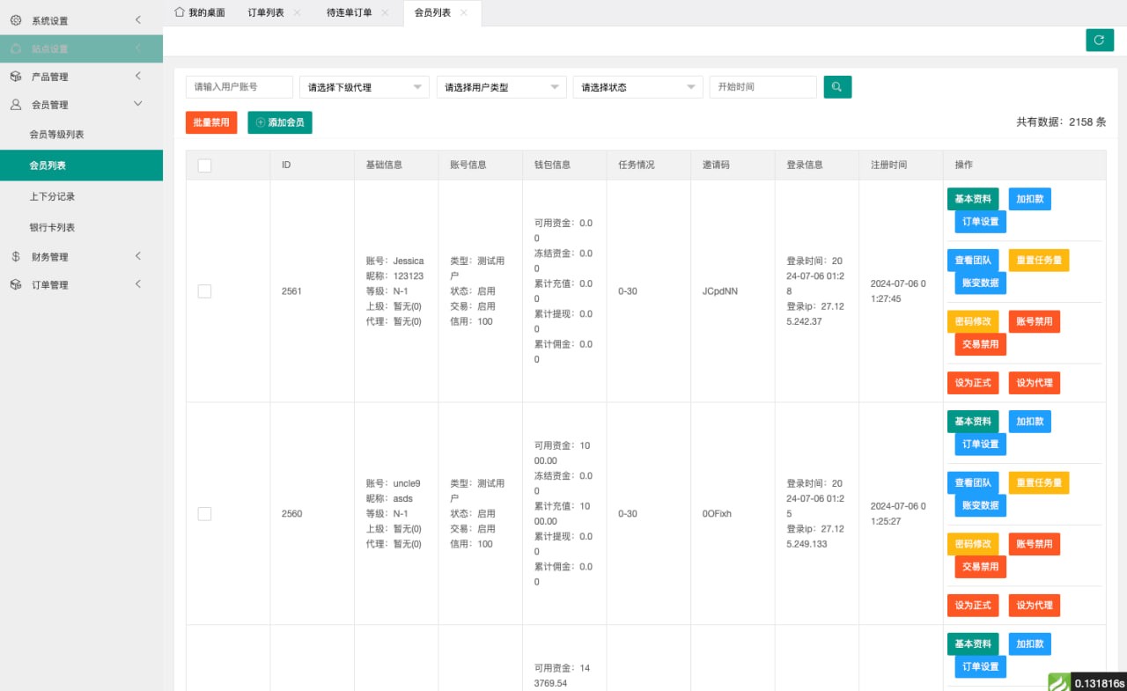Click 账变数据 for user Jessica

pos(981,283)
